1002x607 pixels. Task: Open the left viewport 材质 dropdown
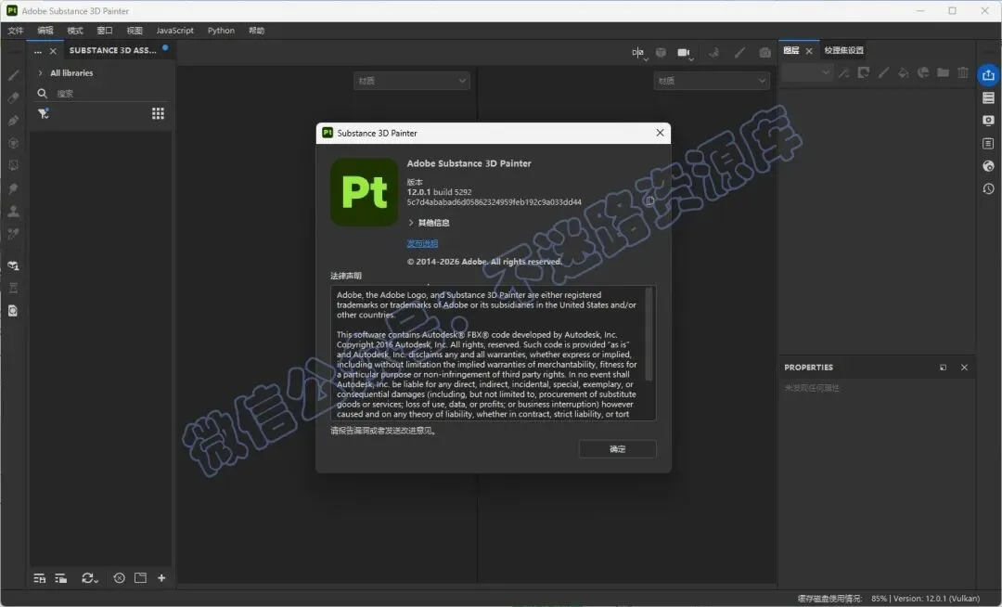tap(412, 81)
